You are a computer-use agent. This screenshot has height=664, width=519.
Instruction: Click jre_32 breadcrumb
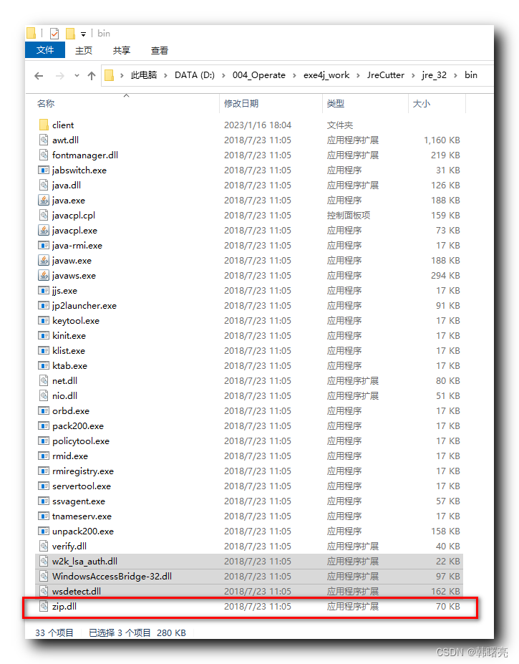435,75
